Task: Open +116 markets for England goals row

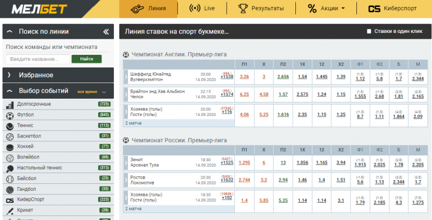Action: tap(227, 112)
